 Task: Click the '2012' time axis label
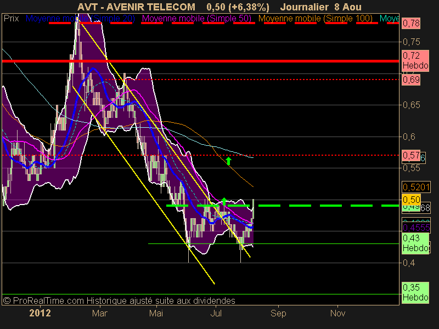tap(40, 313)
